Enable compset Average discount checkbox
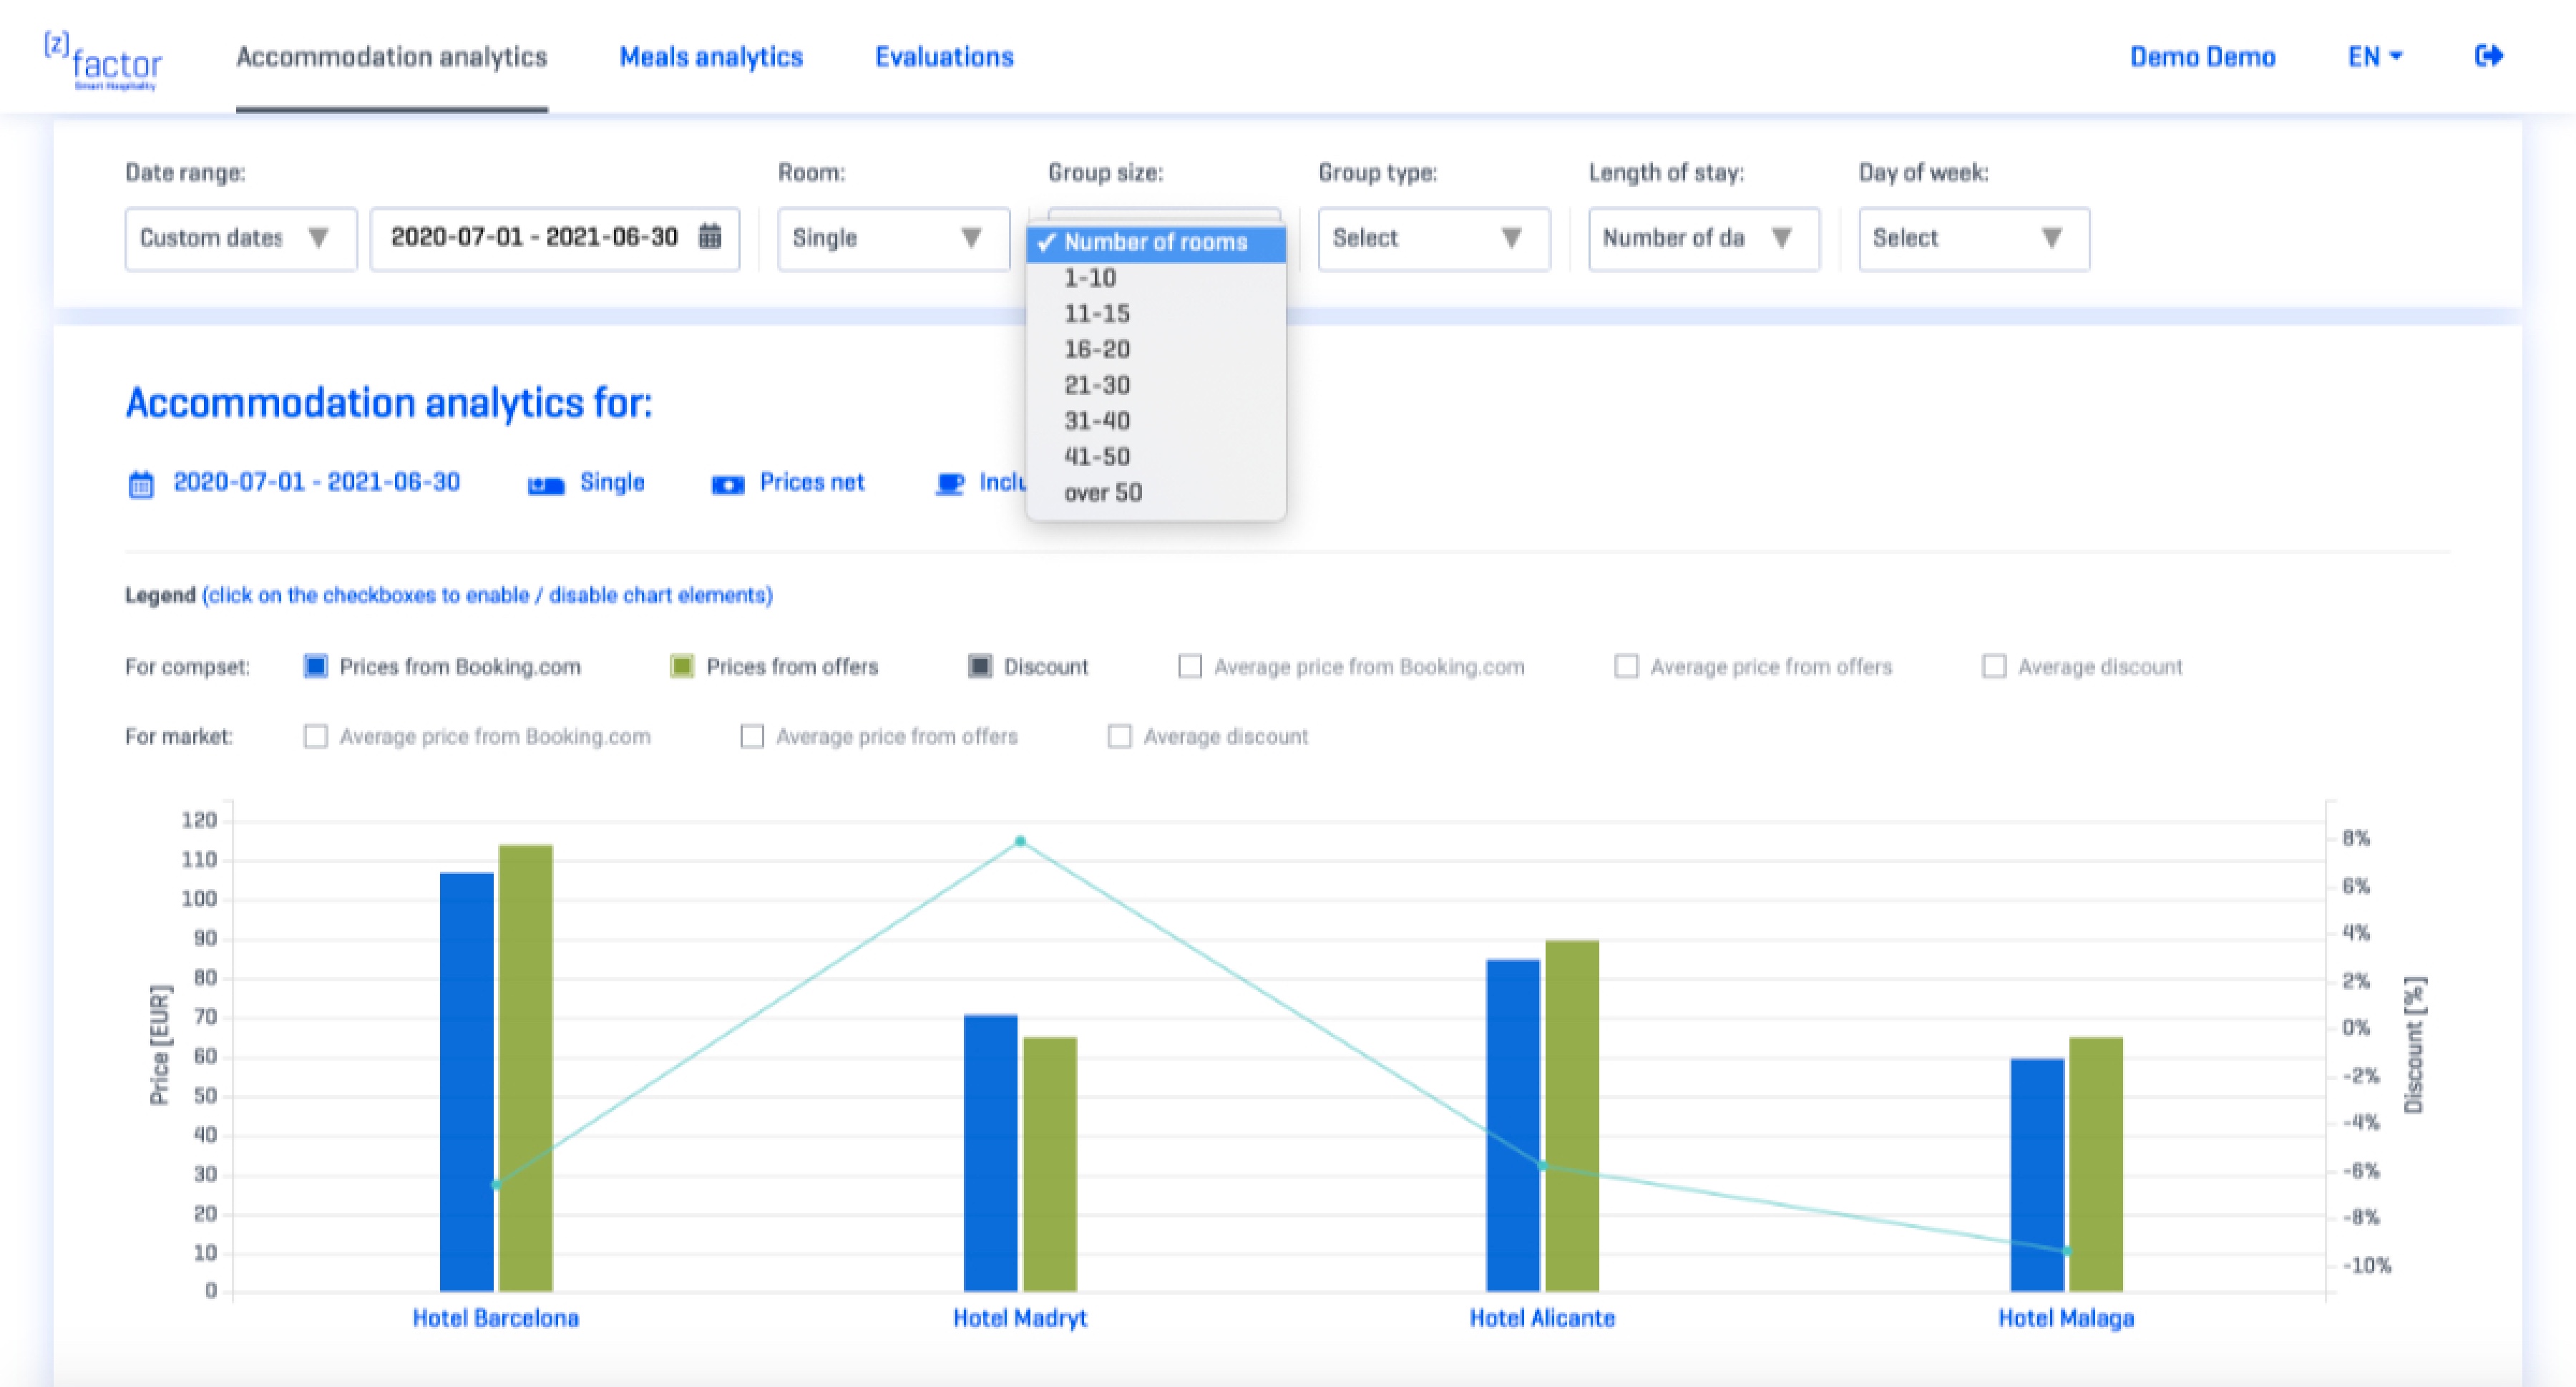 (1993, 666)
